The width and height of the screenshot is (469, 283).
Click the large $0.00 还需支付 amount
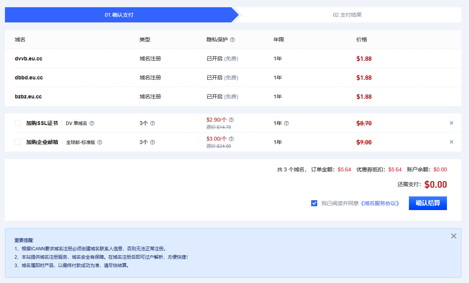pyautogui.click(x=436, y=185)
